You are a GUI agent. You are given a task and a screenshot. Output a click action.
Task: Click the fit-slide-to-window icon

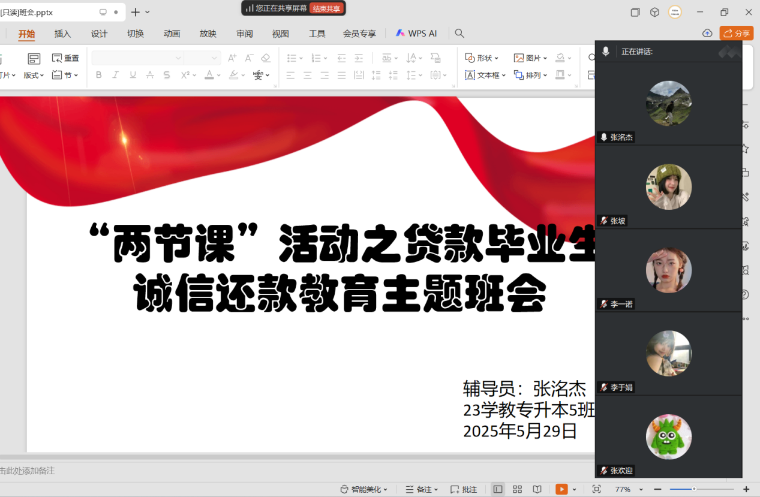pos(596,489)
